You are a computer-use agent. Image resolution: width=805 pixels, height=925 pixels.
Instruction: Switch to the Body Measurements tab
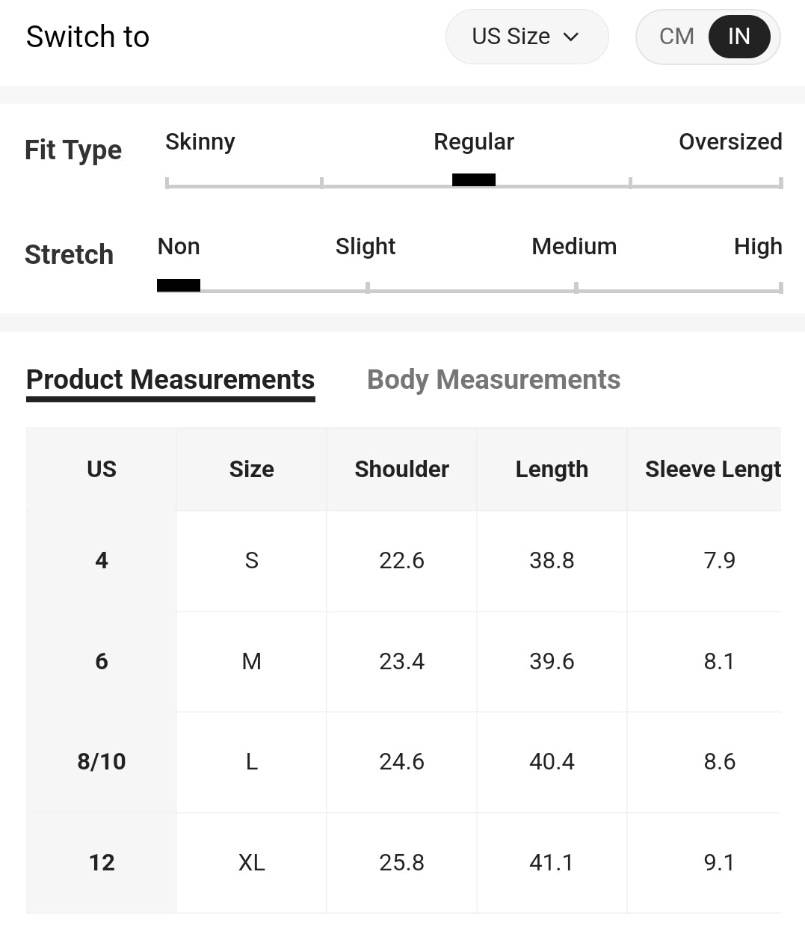tap(493, 380)
